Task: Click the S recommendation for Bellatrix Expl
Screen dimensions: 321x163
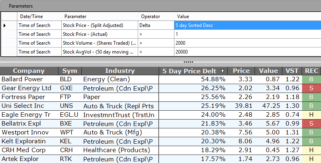Action: [311, 124]
